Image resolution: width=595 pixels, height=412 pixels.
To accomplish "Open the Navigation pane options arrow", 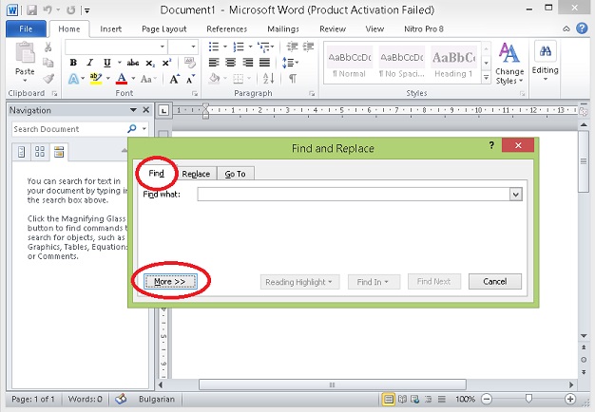I will click(x=132, y=110).
